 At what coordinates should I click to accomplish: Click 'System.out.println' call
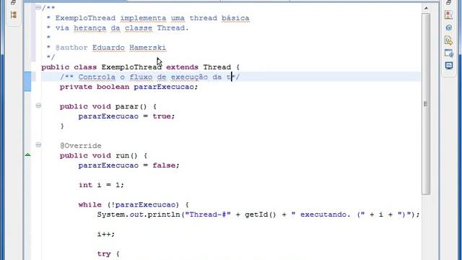139,214
